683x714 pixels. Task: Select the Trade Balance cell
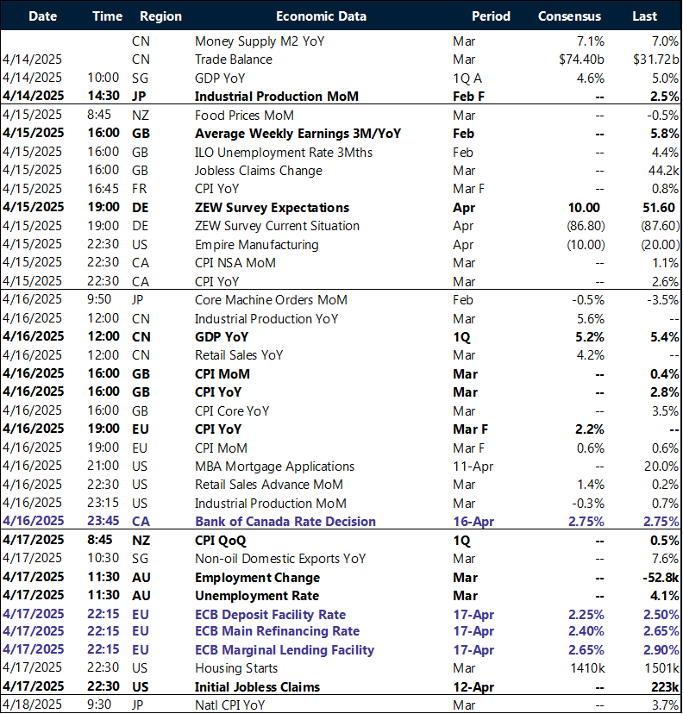point(233,60)
